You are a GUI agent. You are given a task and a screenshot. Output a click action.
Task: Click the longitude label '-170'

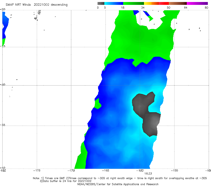tap(71, 171)
